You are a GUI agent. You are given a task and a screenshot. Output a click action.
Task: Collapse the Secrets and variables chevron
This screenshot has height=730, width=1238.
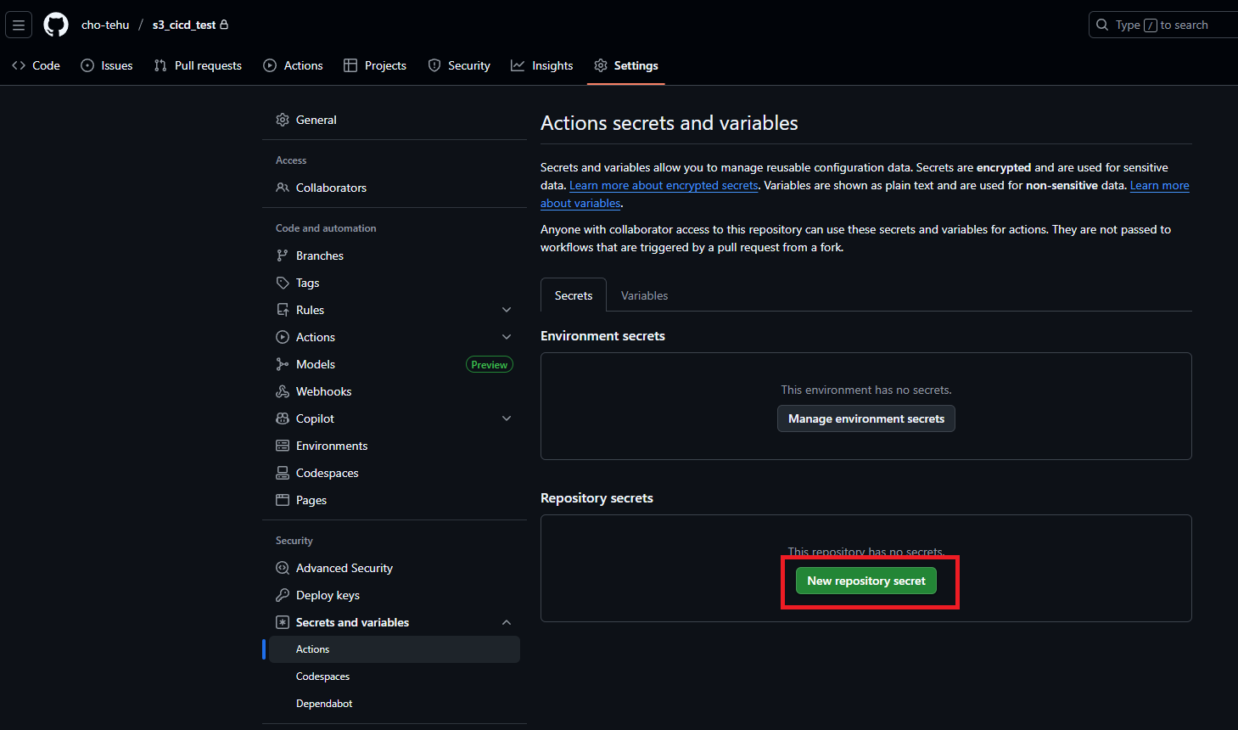tap(507, 622)
